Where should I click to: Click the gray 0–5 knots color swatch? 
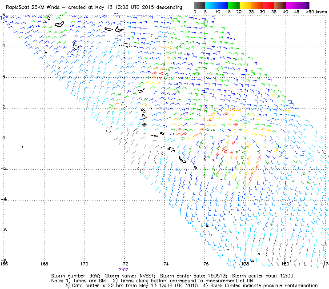[199, 5]
